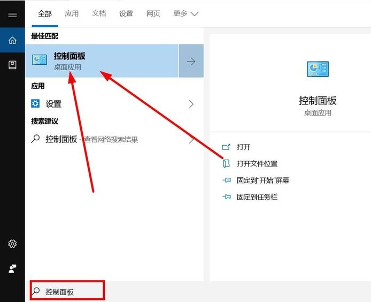Screen dimensions: 371x302
Task: Click 打开 in the preview pane
Action: point(243,147)
